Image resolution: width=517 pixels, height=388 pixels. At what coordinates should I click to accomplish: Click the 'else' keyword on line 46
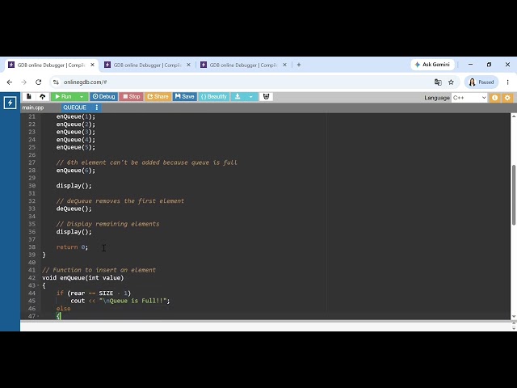pyautogui.click(x=63, y=309)
